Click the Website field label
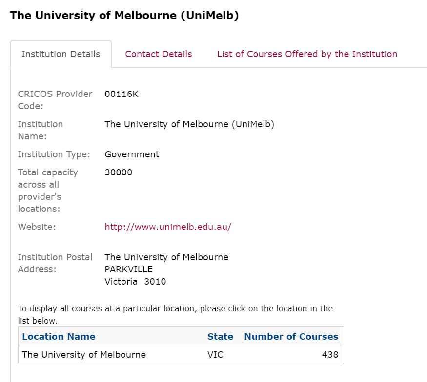This screenshot has width=427, height=382. (37, 227)
